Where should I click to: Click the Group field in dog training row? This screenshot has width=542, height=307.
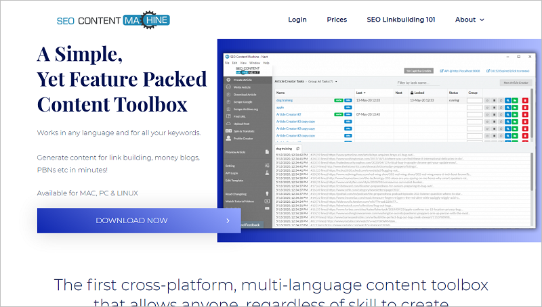475,100
